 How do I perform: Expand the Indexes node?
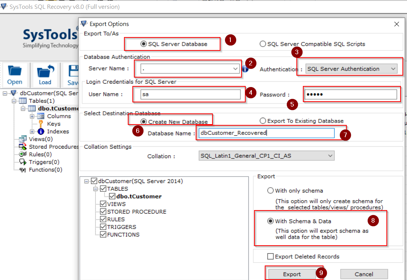point(32,131)
